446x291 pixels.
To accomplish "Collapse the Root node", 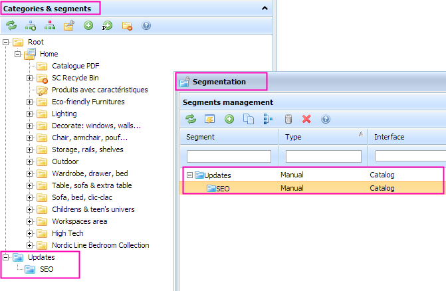I will tap(5, 42).
